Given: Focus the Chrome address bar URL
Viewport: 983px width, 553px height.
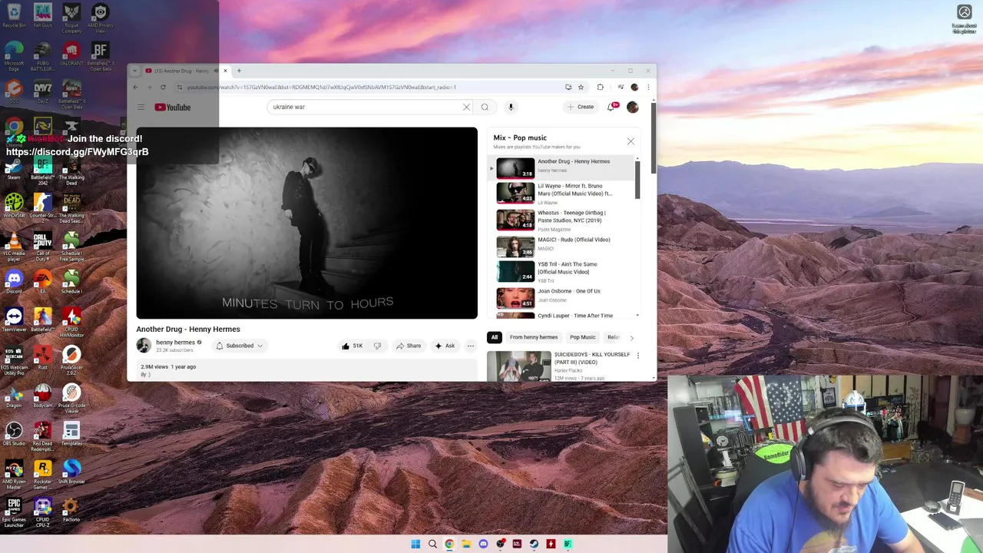Looking at the screenshot, I should click(323, 87).
